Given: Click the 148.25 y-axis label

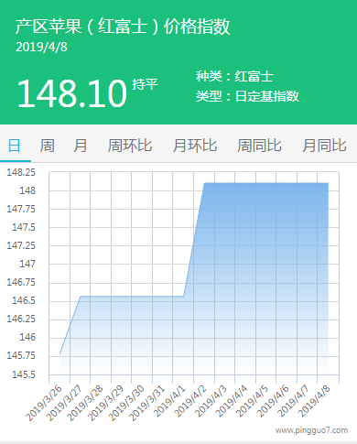Looking at the screenshot, I should coord(21,172).
